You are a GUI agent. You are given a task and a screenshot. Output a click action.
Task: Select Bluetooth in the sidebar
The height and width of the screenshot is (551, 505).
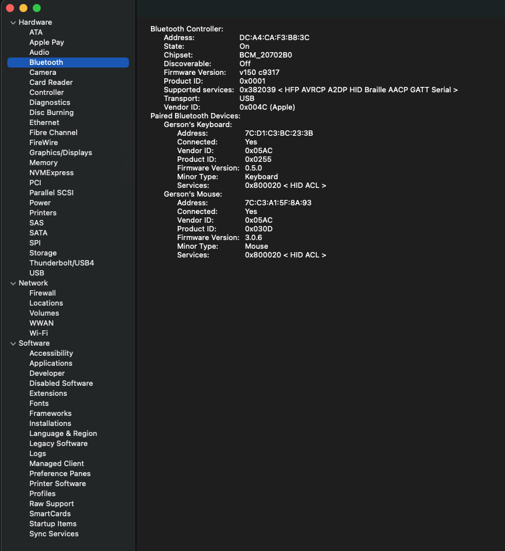(x=68, y=62)
